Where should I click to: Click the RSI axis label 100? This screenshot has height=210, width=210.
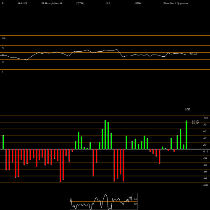(x=4, y=38)
